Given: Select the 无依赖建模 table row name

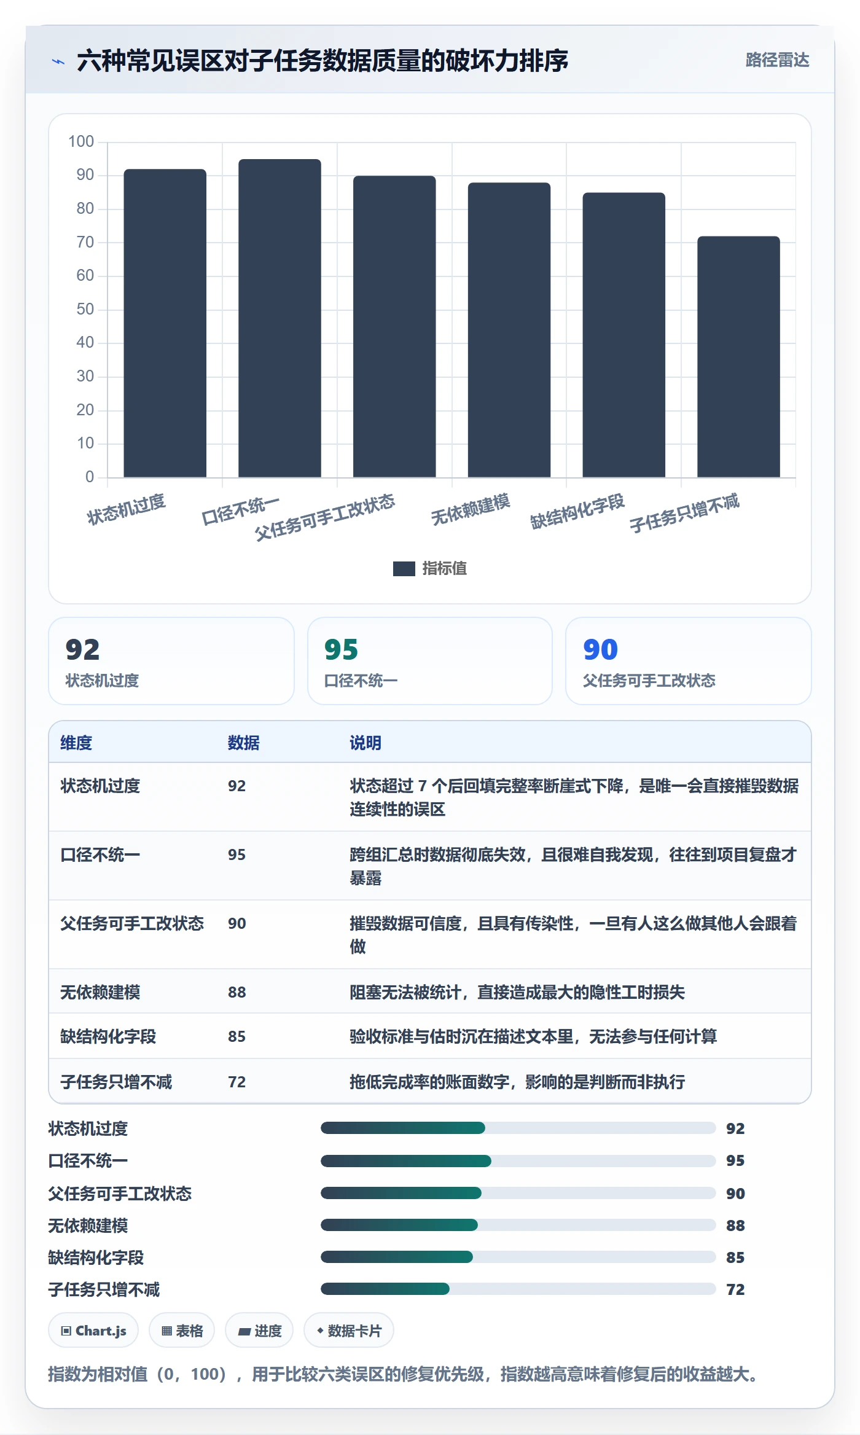Looking at the screenshot, I should click(x=100, y=992).
